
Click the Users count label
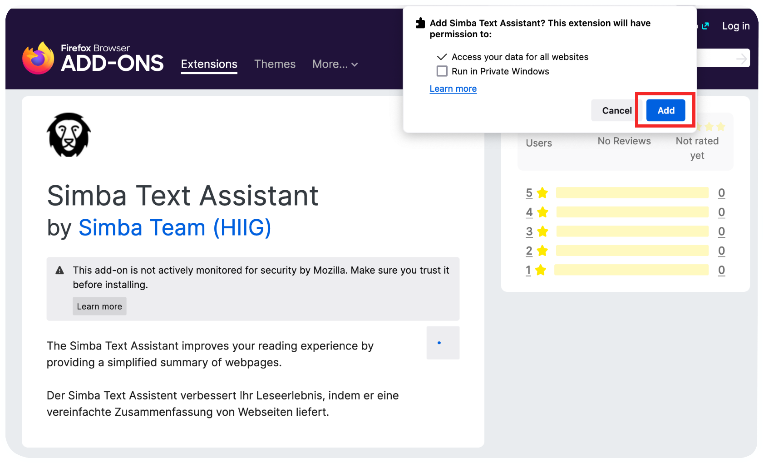[539, 143]
